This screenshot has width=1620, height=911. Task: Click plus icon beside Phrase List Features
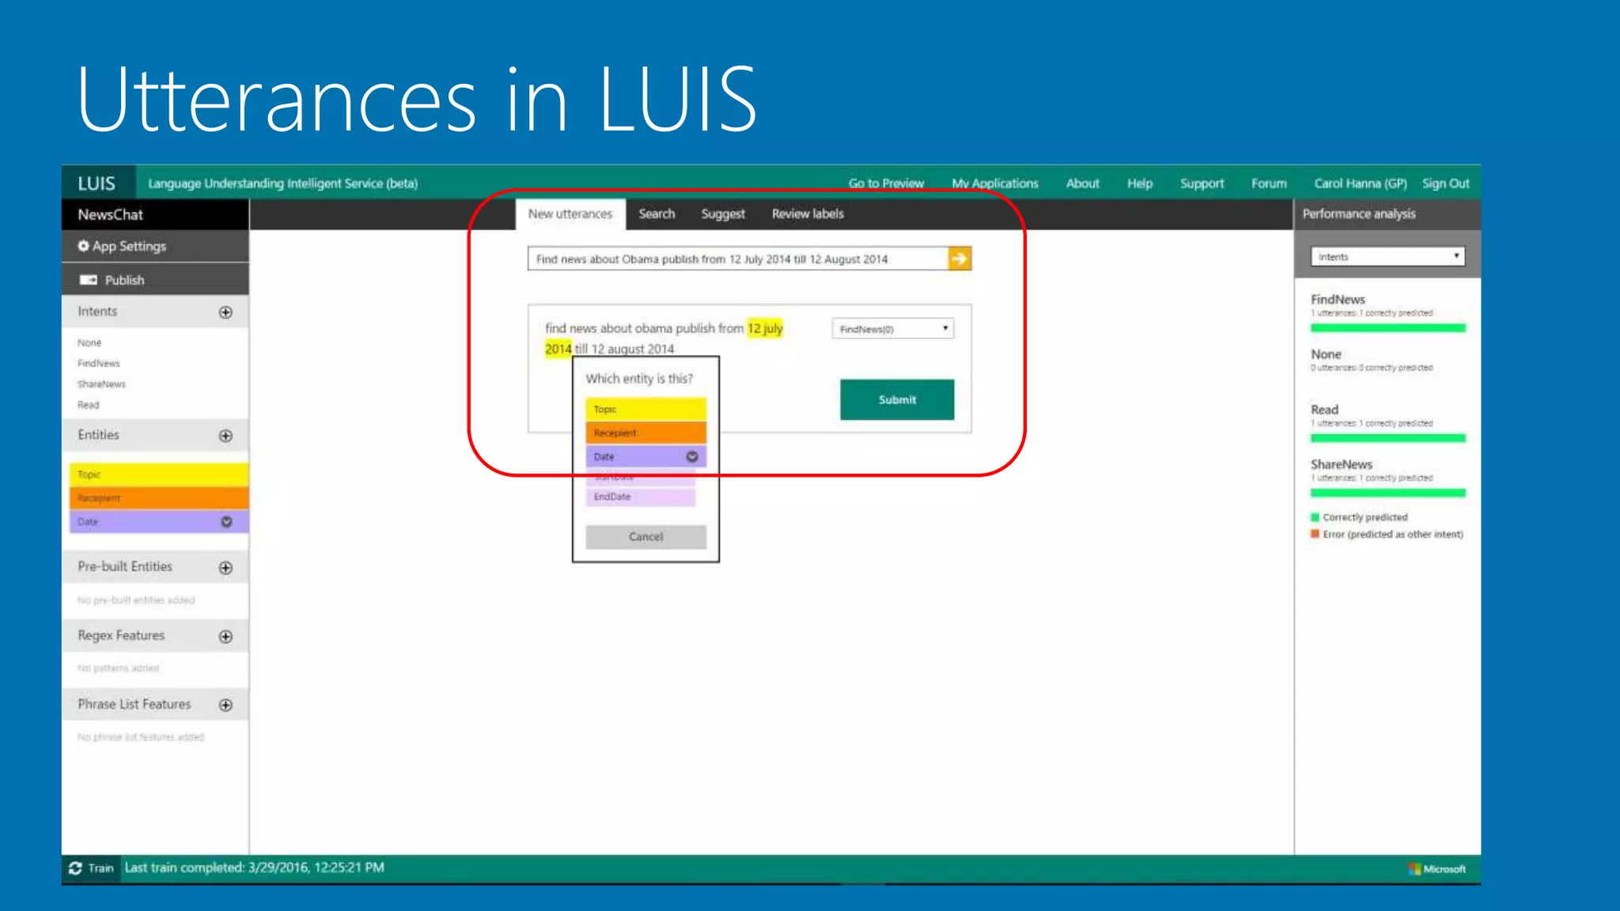click(225, 705)
